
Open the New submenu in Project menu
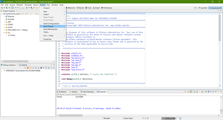click(x=53, y=11)
